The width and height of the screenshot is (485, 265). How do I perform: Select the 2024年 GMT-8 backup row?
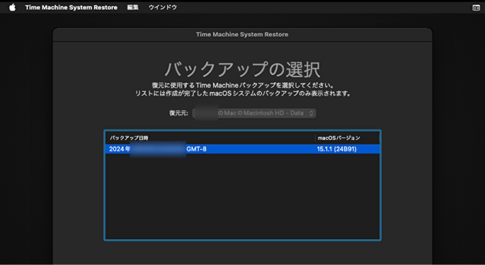tap(242, 149)
